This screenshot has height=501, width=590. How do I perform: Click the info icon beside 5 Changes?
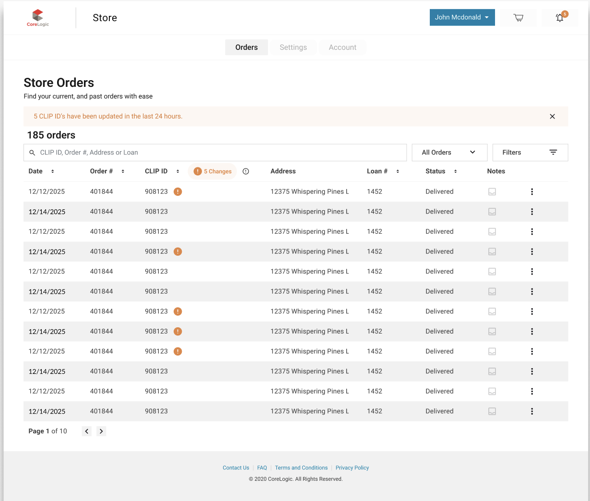pyautogui.click(x=246, y=171)
